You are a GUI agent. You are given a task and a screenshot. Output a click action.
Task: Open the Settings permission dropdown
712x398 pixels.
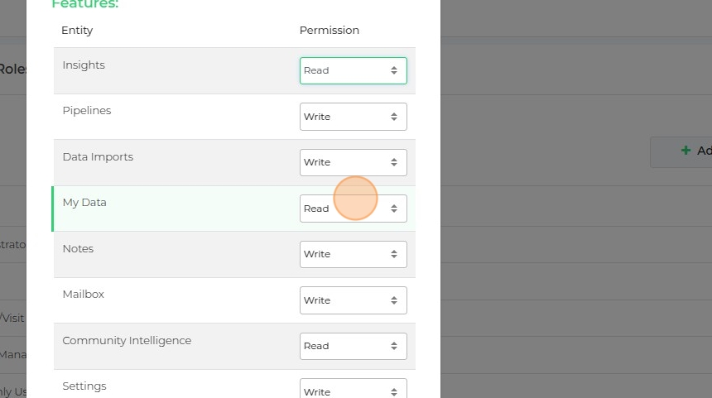click(353, 391)
